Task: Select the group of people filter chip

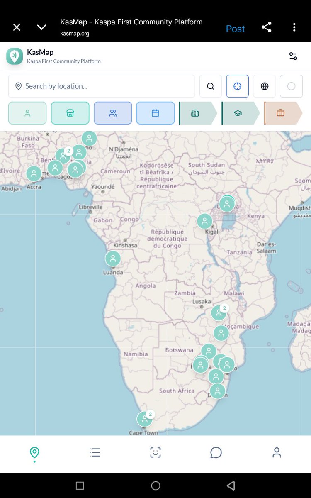Action: pos(113,113)
